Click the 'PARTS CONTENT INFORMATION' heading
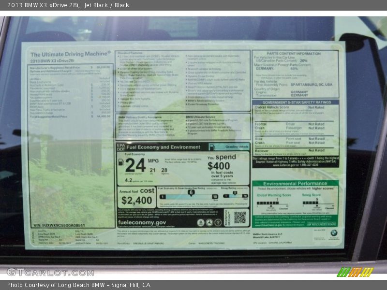The image size is (387, 290). 294,54
